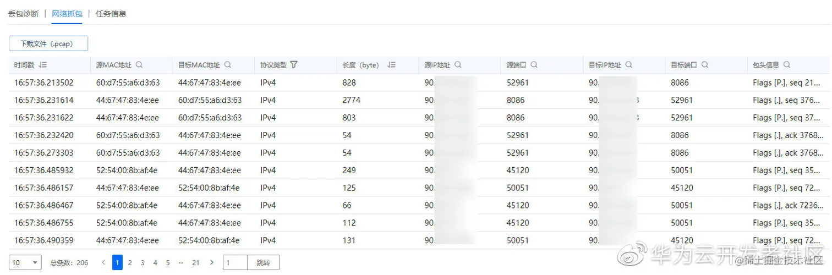Select the 网络抓包 tab
Image resolution: width=832 pixels, height=275 pixels.
click(x=67, y=14)
